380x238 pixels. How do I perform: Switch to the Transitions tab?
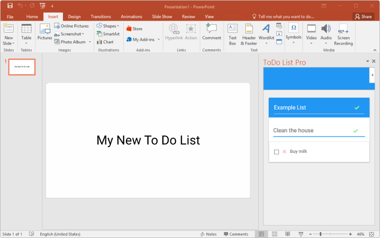coord(101,17)
